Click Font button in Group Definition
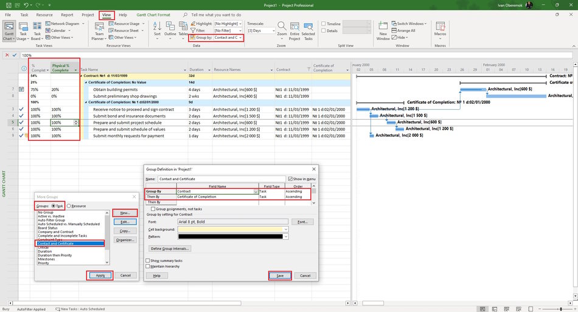 (x=302, y=222)
